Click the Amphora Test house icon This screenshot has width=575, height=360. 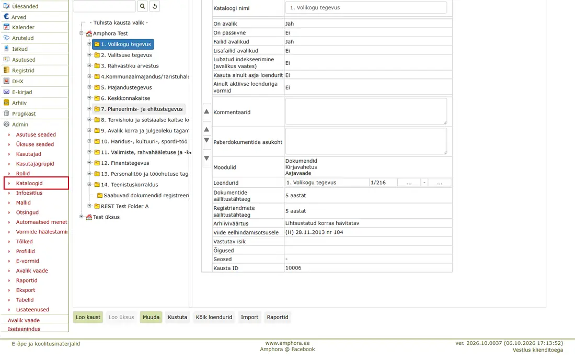tap(89, 33)
